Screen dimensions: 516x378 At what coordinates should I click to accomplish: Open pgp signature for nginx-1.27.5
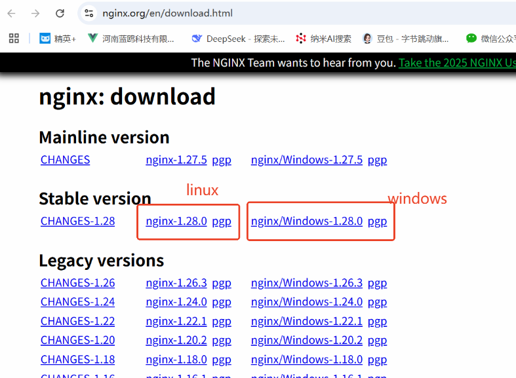(x=222, y=161)
